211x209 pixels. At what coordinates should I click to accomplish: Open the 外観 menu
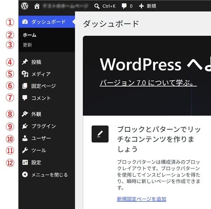tap(47, 114)
